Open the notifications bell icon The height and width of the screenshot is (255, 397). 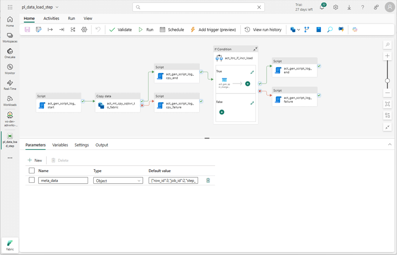point(322,7)
